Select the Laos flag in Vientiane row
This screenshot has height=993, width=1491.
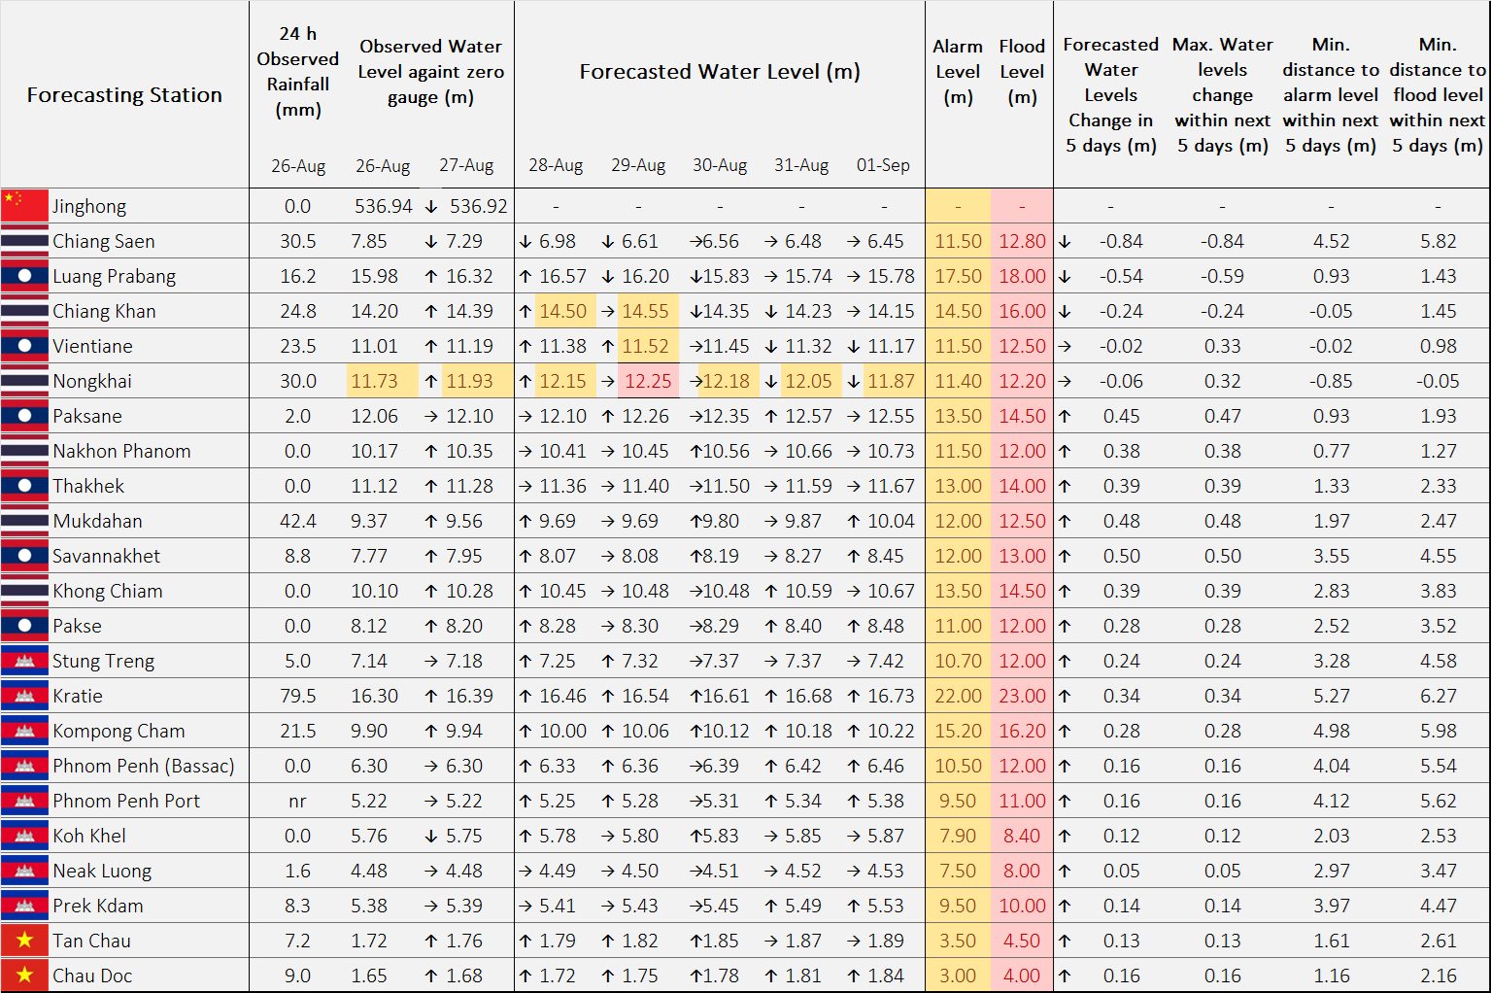tap(24, 346)
